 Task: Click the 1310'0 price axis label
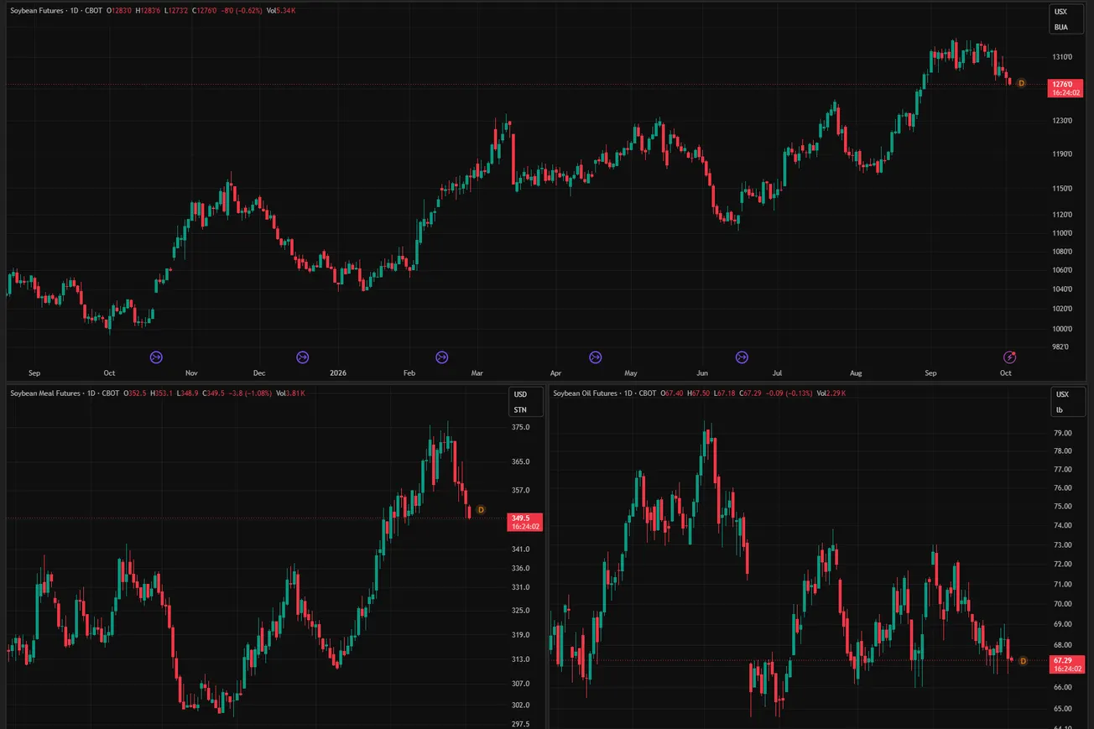tap(1063, 57)
